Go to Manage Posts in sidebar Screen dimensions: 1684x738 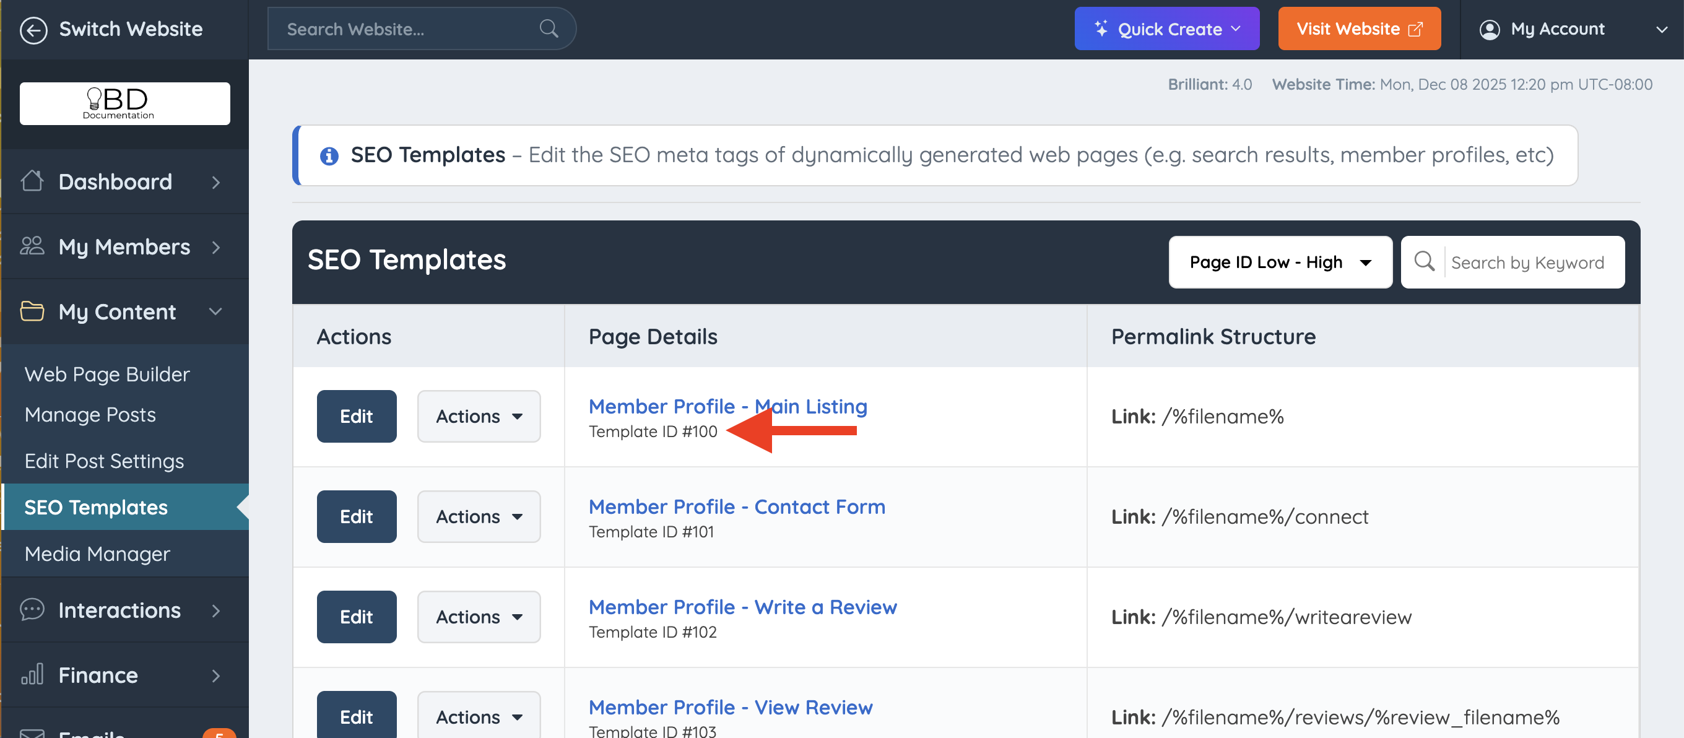pyautogui.click(x=90, y=414)
